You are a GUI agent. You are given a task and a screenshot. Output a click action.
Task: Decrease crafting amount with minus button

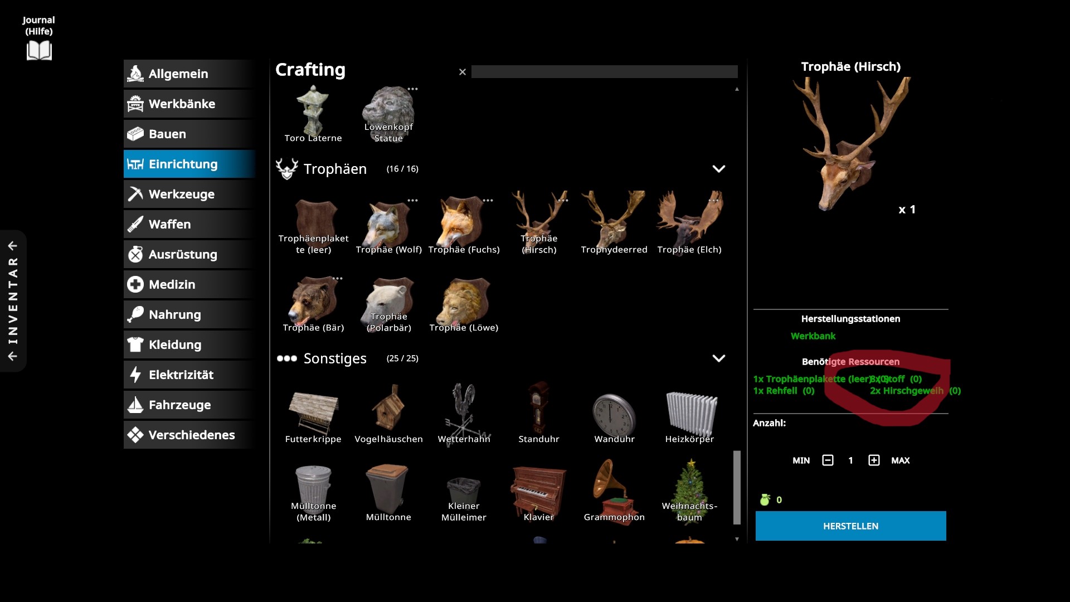(x=828, y=460)
